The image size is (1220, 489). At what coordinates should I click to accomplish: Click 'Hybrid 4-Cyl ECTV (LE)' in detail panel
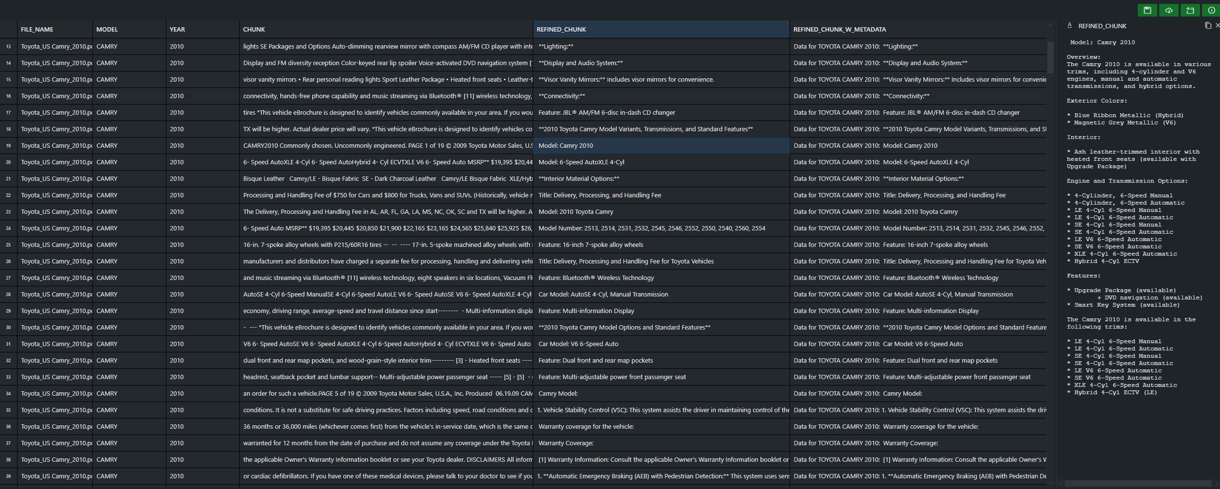pyautogui.click(x=1115, y=392)
